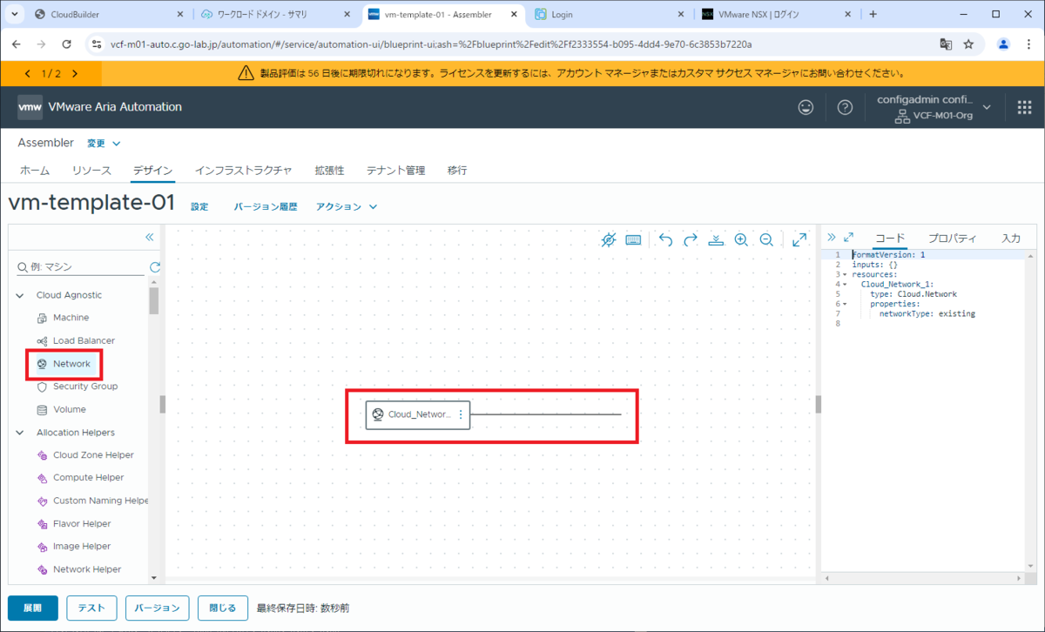Open the 設定 link

(x=199, y=206)
